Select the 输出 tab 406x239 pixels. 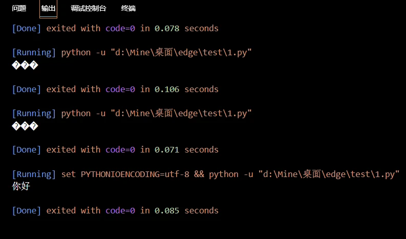click(48, 8)
